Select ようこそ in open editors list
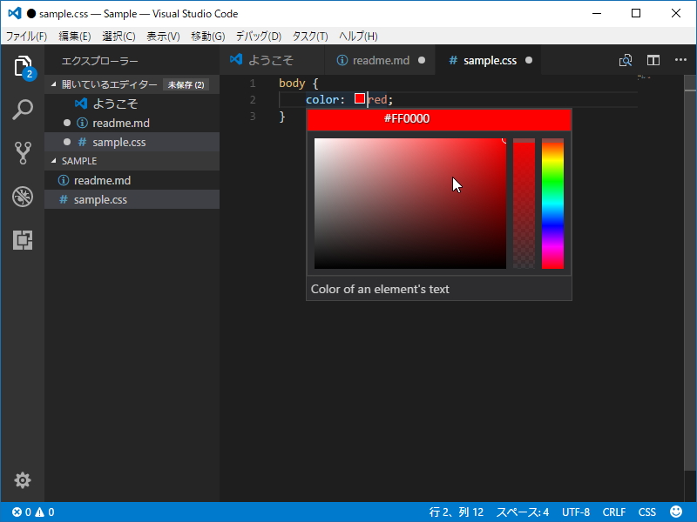The height and width of the screenshot is (522, 697). tap(132, 104)
